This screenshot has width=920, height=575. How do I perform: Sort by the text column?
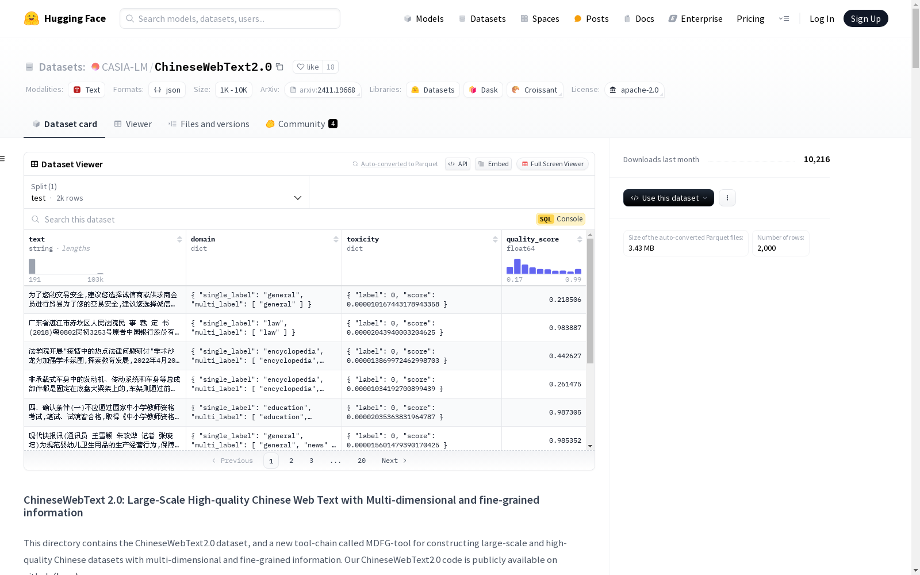tap(179, 239)
